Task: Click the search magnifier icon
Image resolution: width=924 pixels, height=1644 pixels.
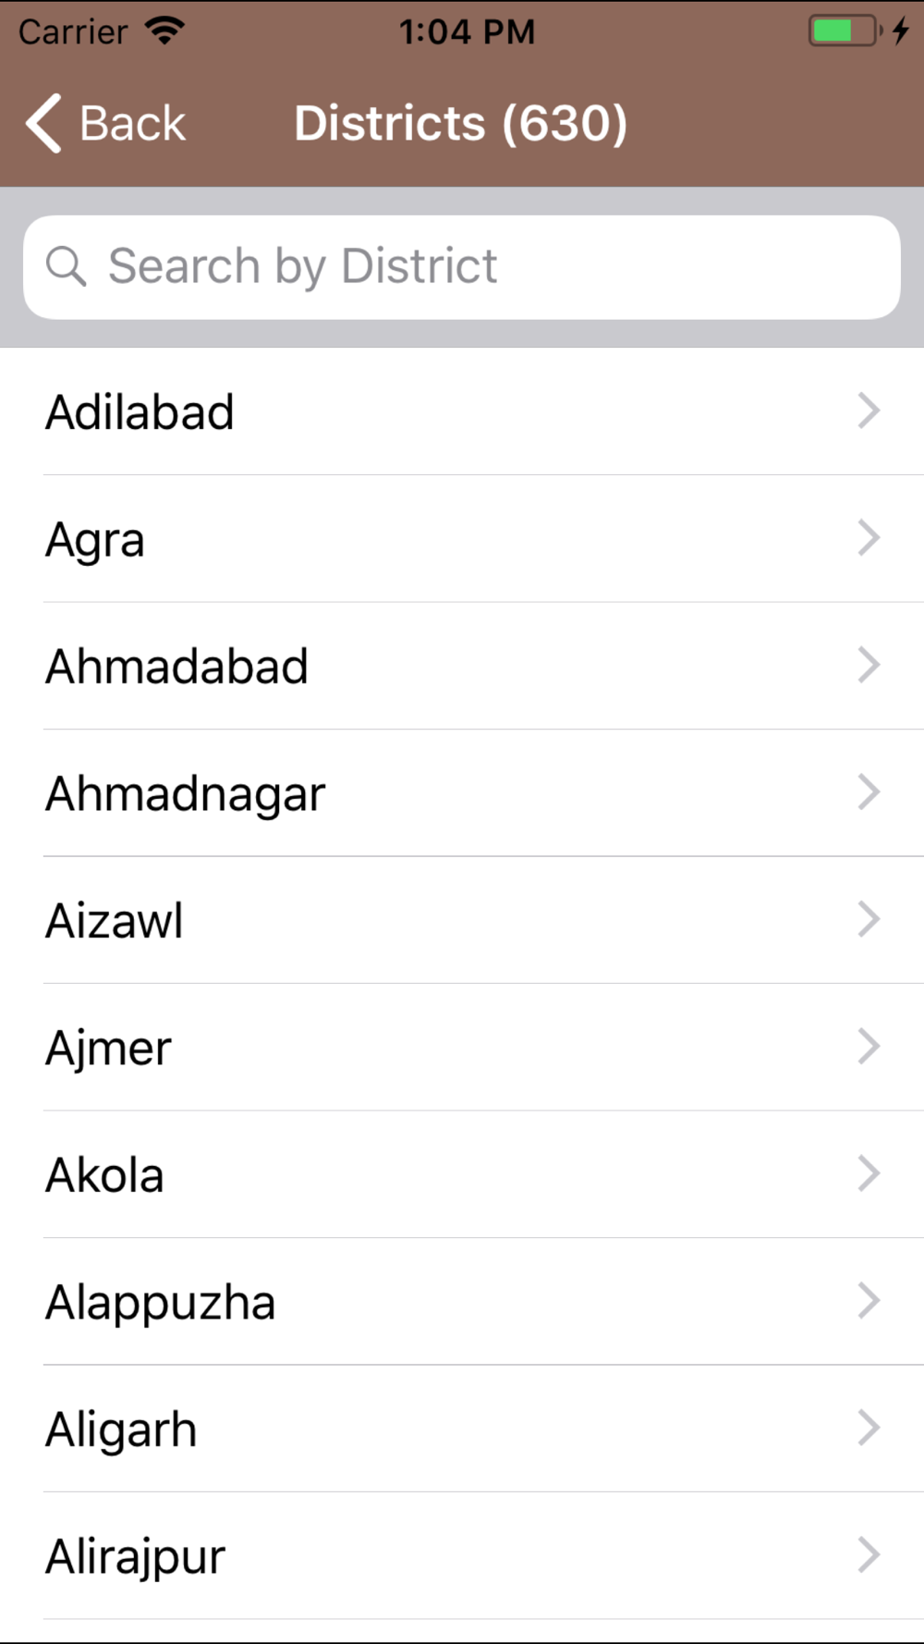Action: point(66,266)
